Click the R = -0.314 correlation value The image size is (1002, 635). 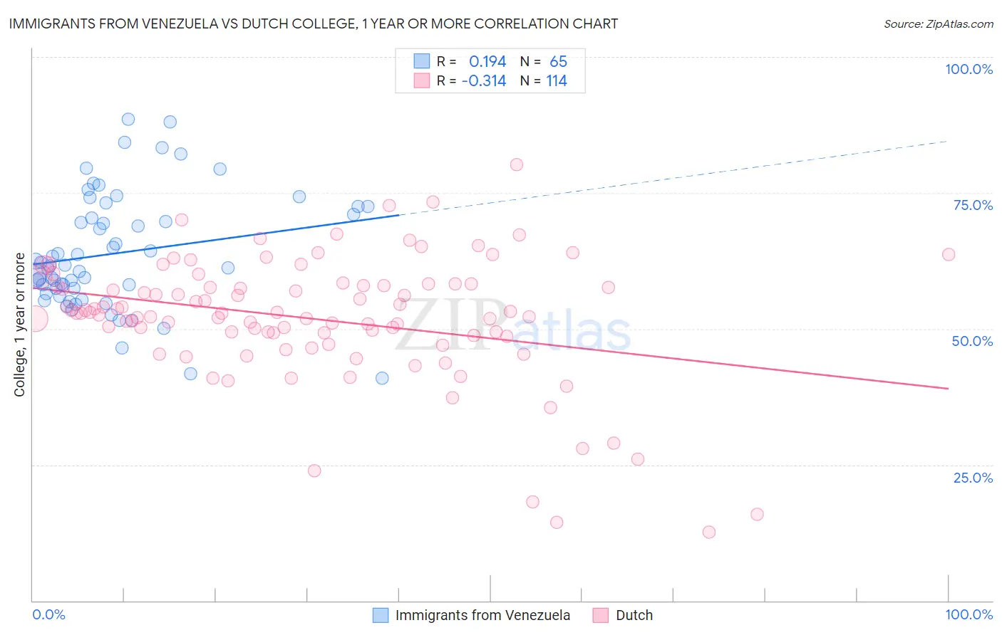(471, 80)
